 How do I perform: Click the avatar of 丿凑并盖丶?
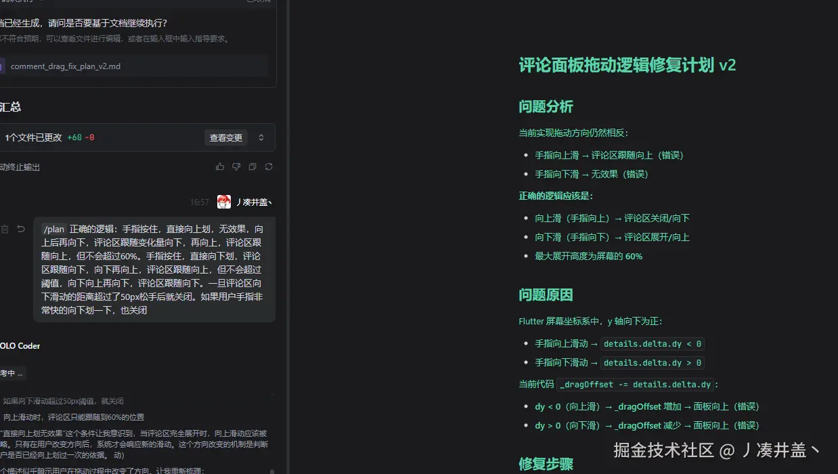pos(224,201)
